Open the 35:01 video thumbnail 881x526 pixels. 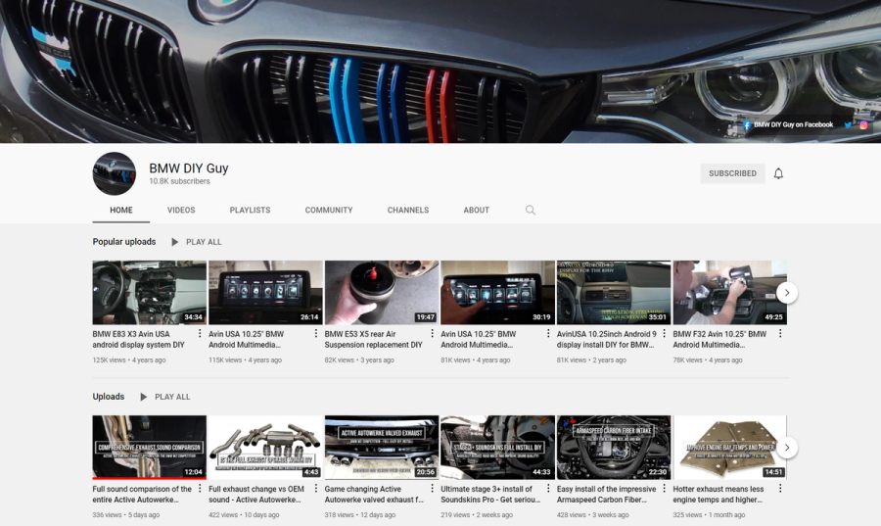(x=614, y=293)
